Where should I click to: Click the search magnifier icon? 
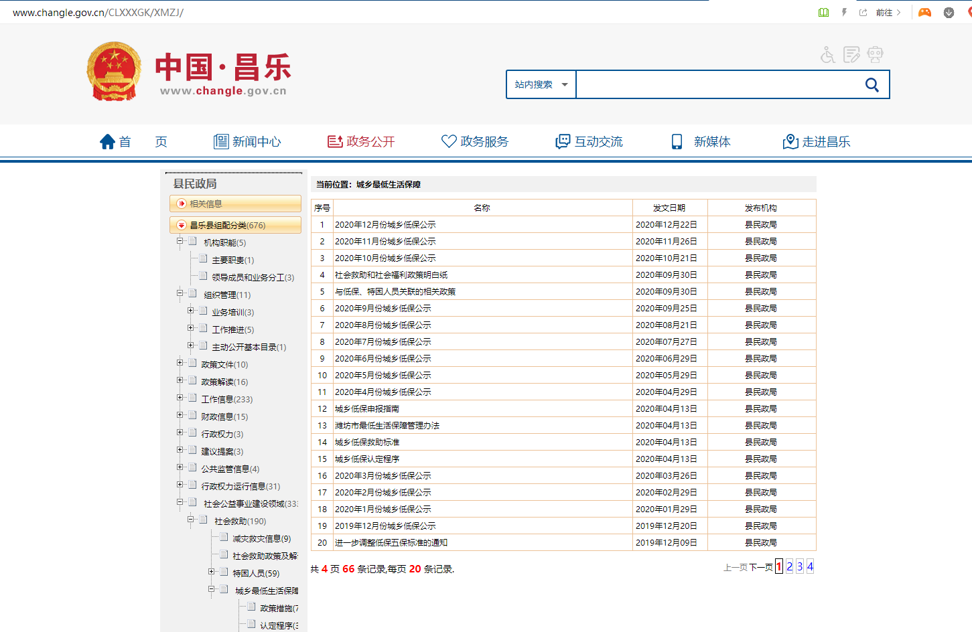coord(872,85)
